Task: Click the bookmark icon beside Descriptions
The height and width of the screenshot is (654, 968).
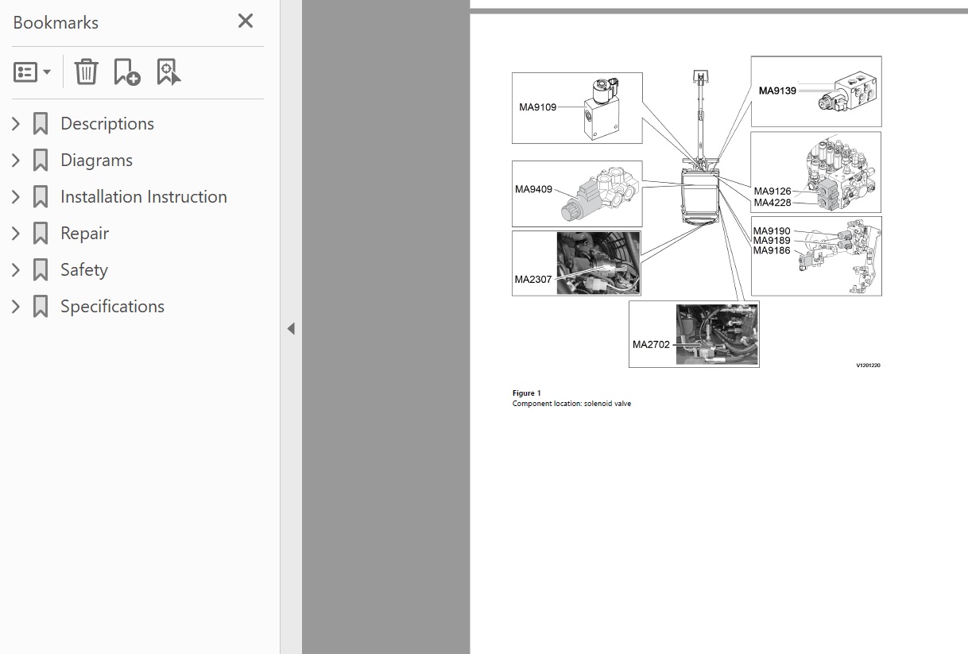Action: click(41, 124)
